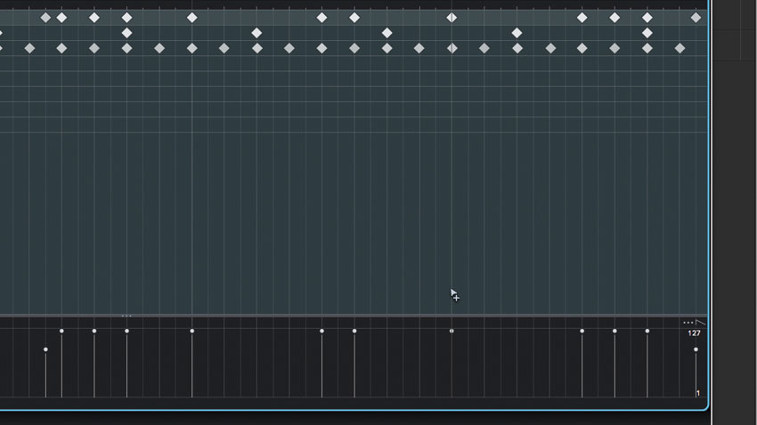
Task: Click the ramp line icon beside the velocity lane dots
Action: (x=701, y=323)
